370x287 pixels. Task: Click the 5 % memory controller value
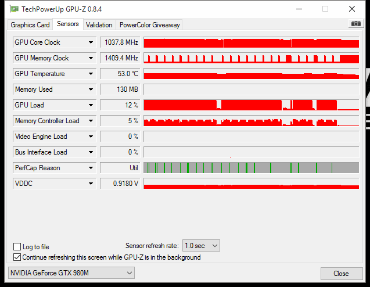pyautogui.click(x=120, y=121)
